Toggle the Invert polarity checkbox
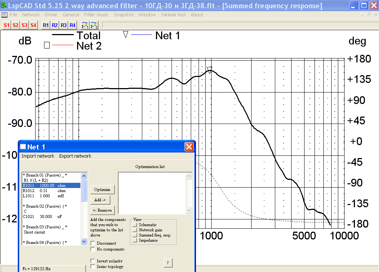The image size is (379, 272). [93, 261]
